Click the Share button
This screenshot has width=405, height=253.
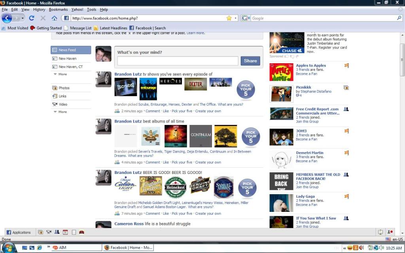click(x=250, y=60)
